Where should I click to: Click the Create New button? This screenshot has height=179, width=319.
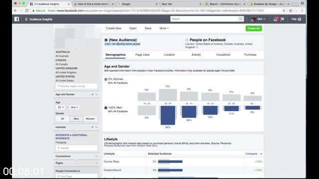point(114,28)
